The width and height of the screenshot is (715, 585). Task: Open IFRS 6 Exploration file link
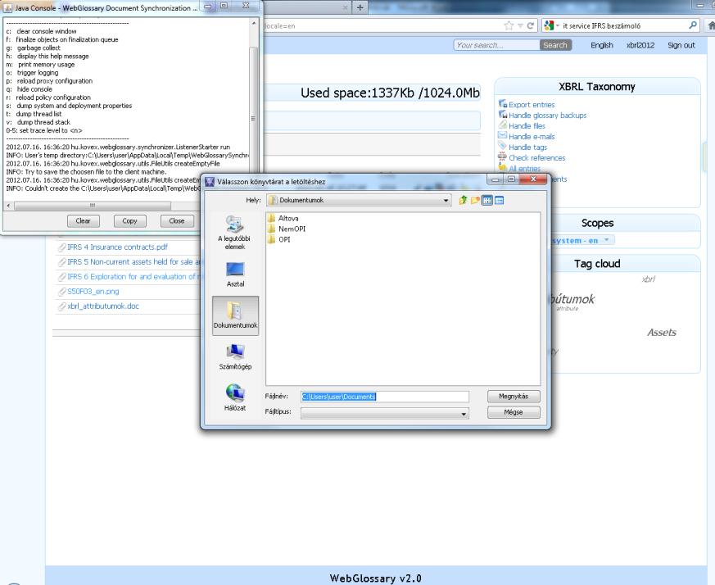[x=133, y=277]
